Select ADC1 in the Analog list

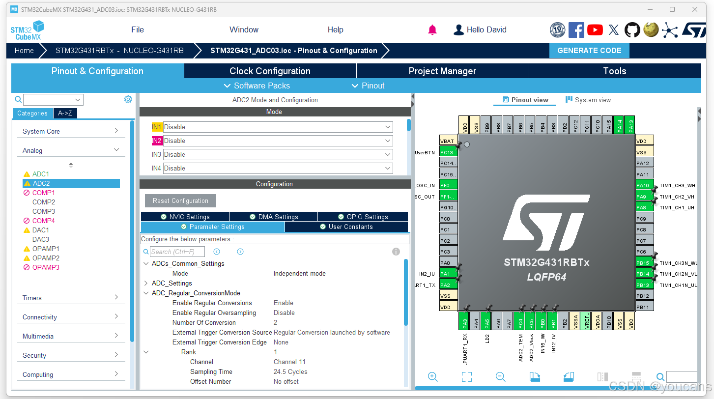41,174
